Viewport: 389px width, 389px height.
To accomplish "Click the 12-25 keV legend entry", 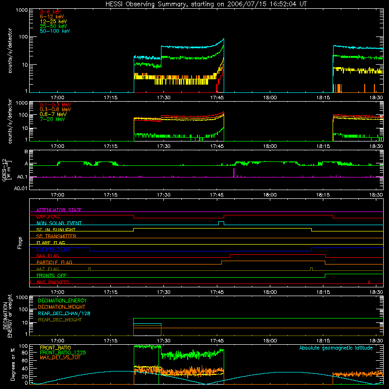I will [x=53, y=21].
